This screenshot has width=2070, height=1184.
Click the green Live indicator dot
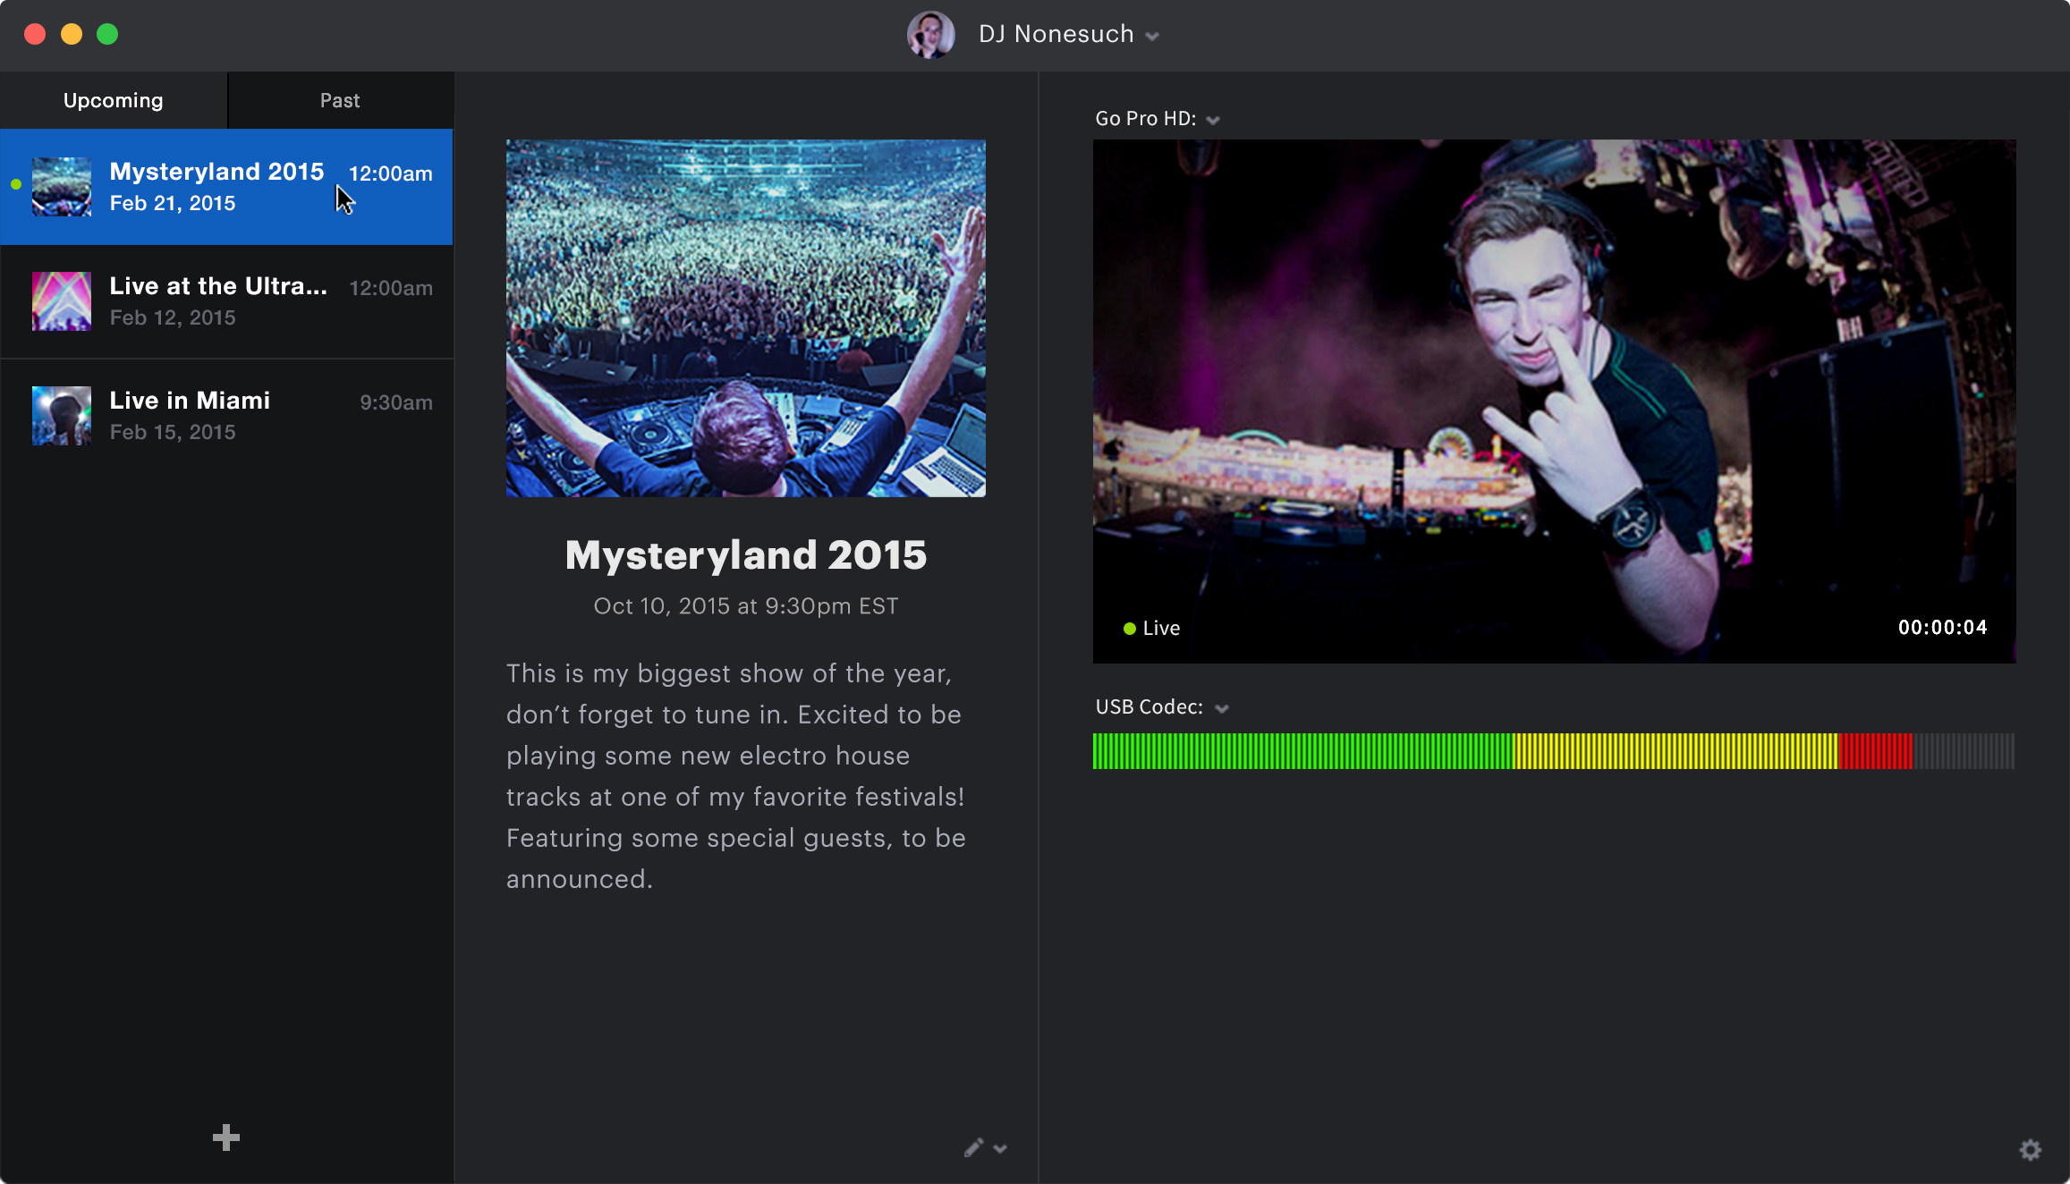1130,629
